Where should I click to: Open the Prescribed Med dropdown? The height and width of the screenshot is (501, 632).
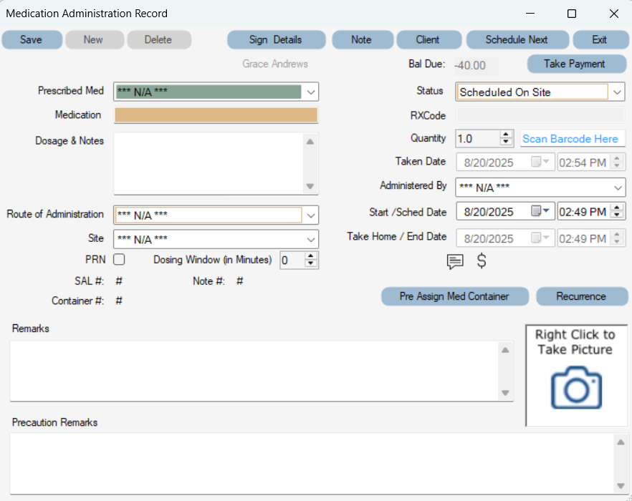click(310, 92)
